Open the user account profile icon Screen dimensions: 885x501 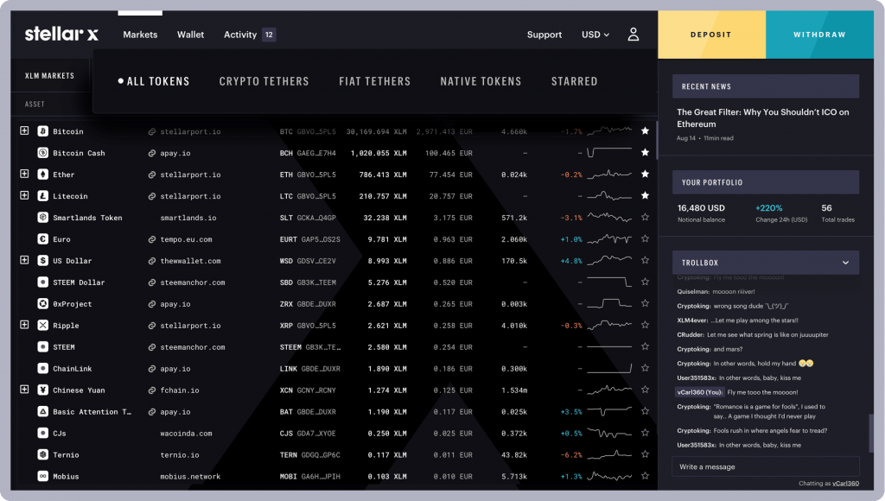tap(634, 35)
